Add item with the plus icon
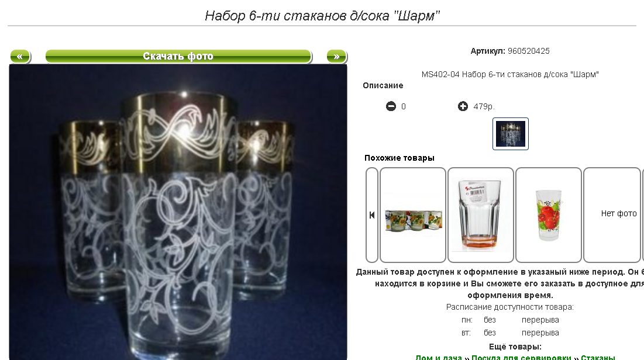The image size is (644, 360). (463, 106)
